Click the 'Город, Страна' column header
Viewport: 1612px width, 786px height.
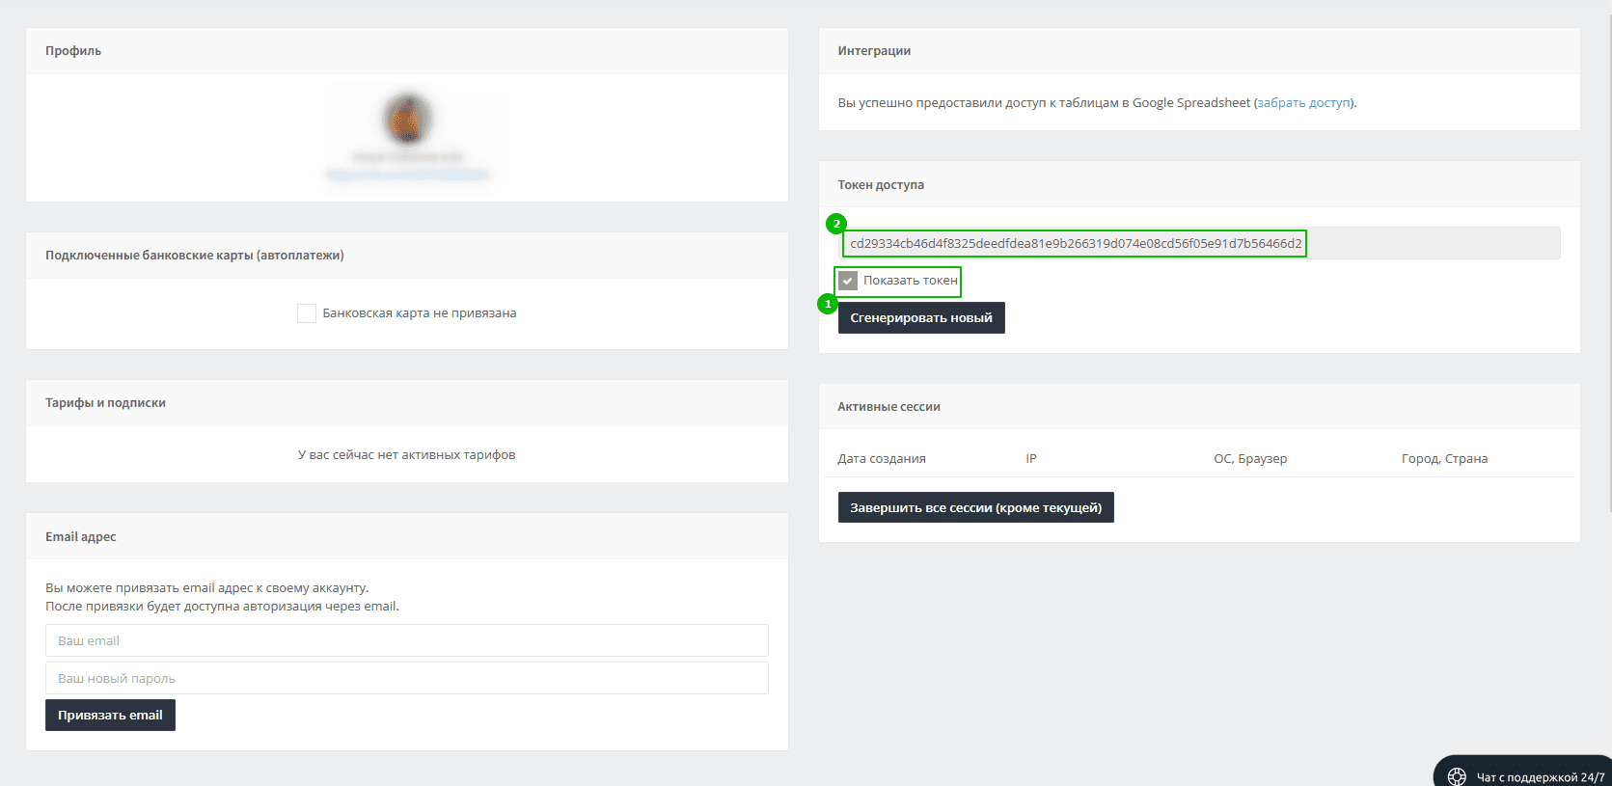coord(1444,458)
